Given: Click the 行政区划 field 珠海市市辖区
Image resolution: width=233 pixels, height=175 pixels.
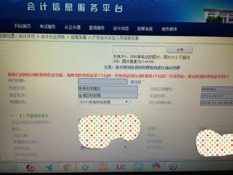Looking at the screenshot, I should (x=108, y=89).
